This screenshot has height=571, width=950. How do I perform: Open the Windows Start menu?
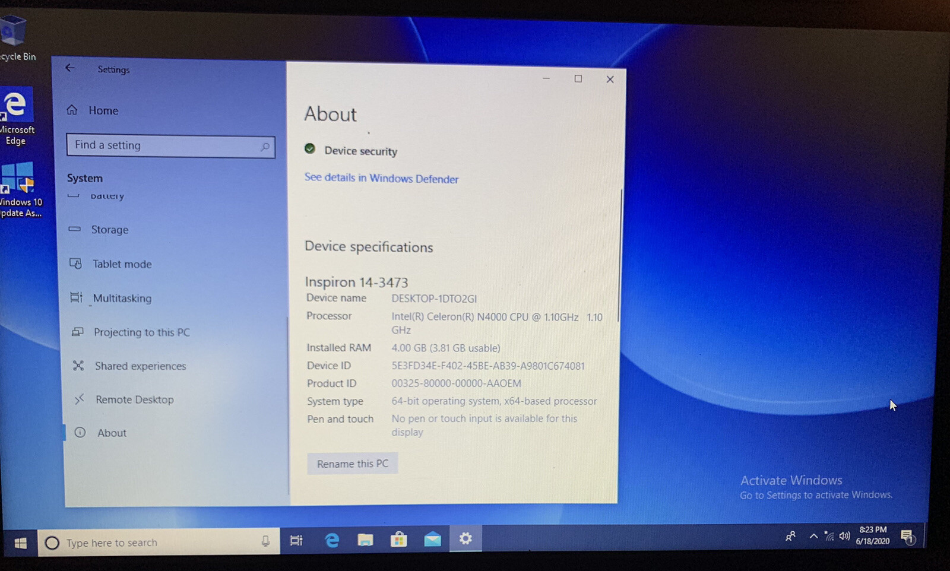point(20,543)
